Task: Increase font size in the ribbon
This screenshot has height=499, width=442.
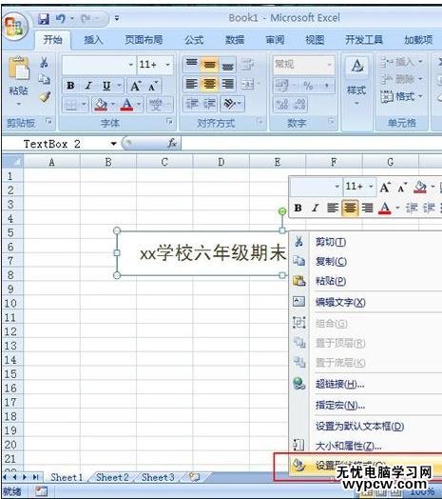Action: 135,86
